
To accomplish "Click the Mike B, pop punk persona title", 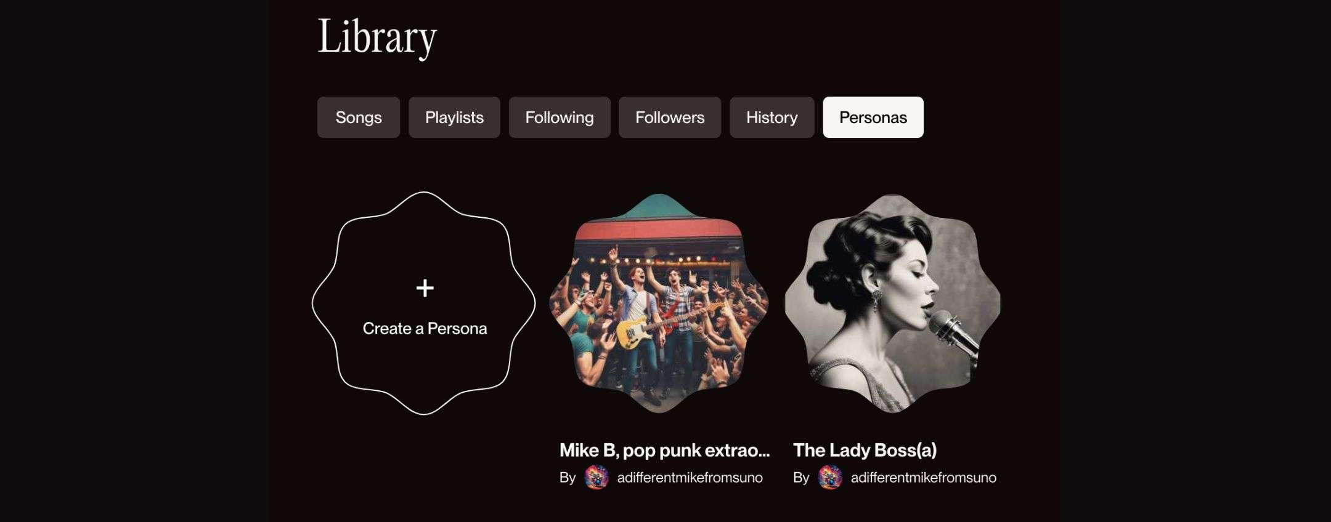I will 664,451.
